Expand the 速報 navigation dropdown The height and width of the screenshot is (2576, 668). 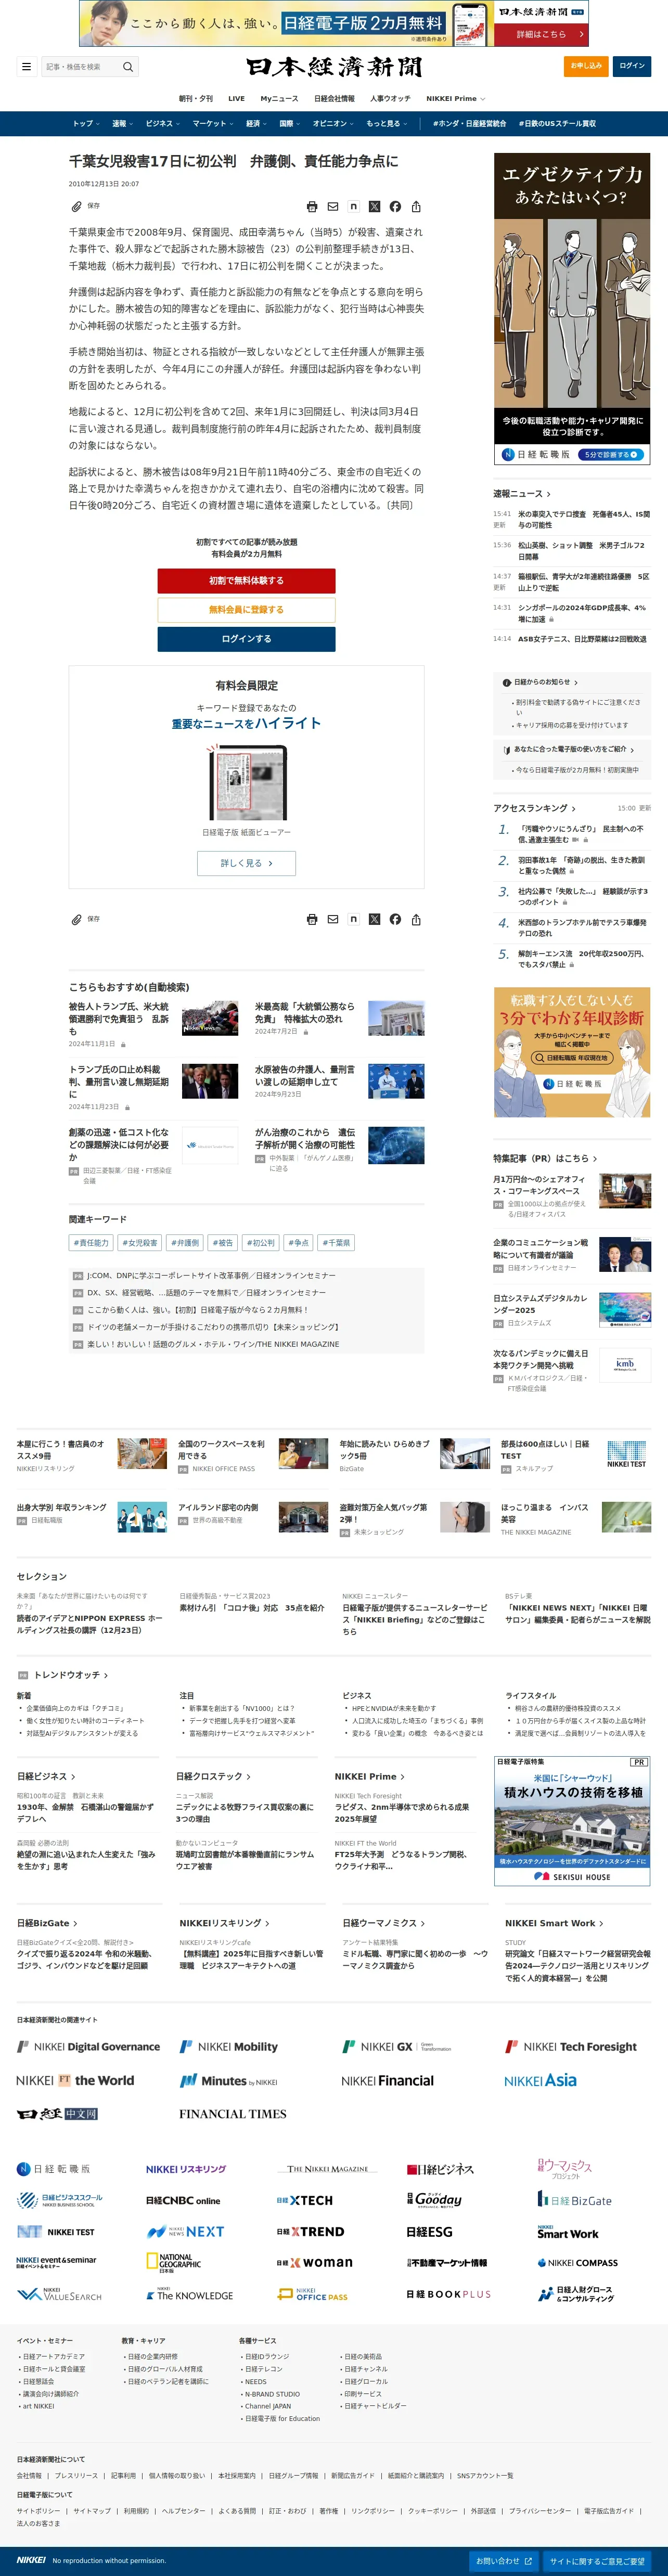click(x=122, y=124)
